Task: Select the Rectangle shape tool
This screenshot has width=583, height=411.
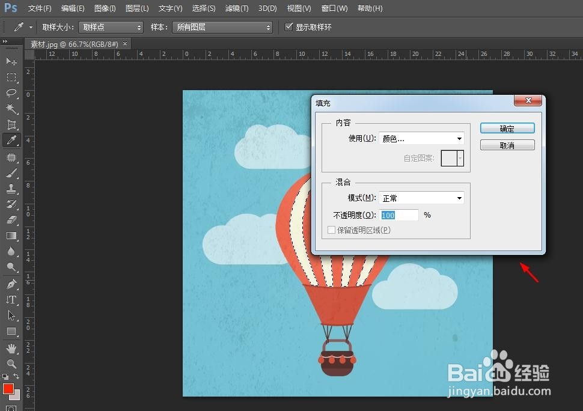Action: pos(11,331)
